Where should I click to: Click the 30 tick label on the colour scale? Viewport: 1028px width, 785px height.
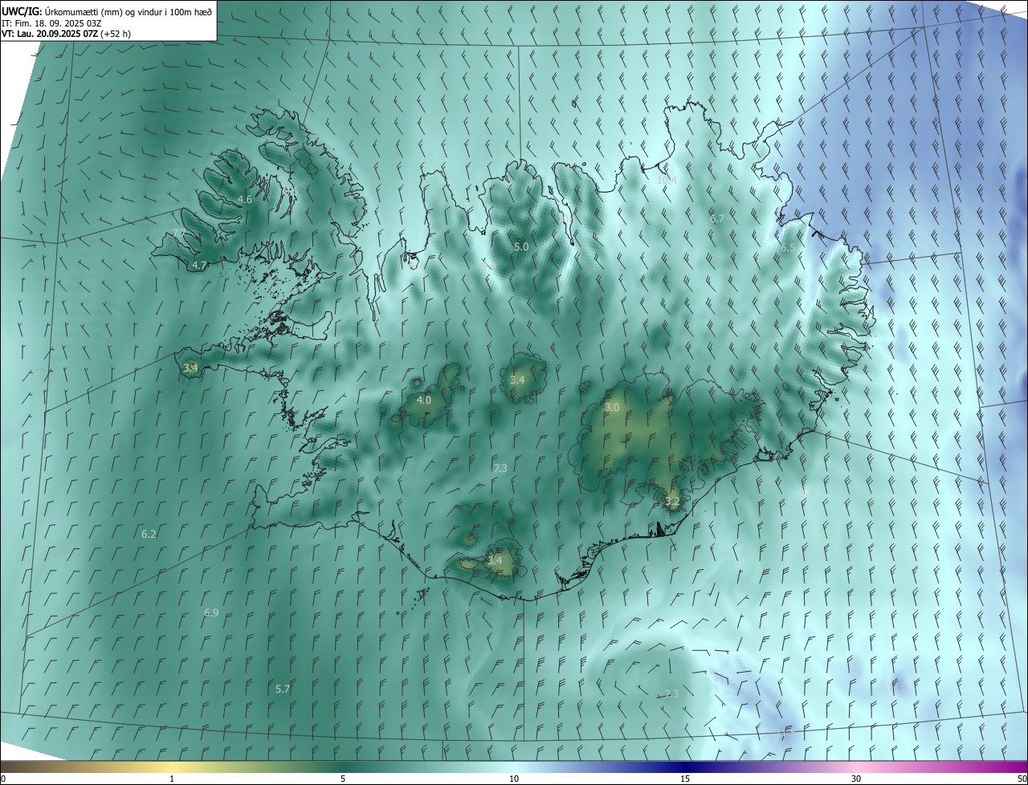(x=856, y=779)
